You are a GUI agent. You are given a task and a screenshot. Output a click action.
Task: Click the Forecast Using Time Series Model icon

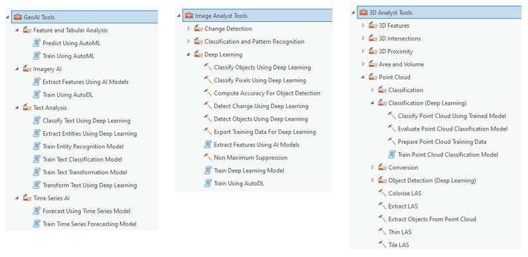tap(36, 211)
